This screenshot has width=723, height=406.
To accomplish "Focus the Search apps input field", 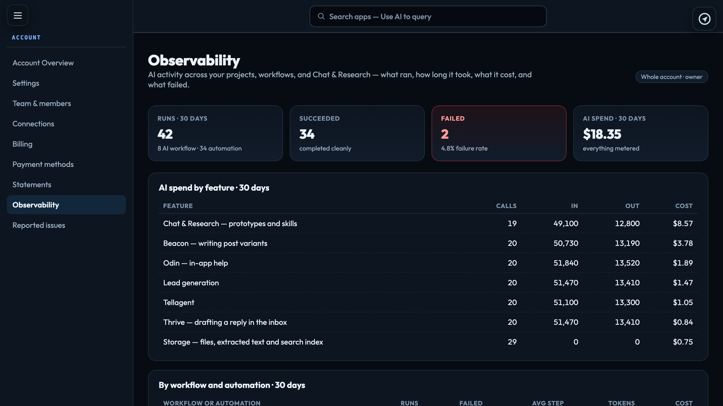I will pyautogui.click(x=428, y=16).
